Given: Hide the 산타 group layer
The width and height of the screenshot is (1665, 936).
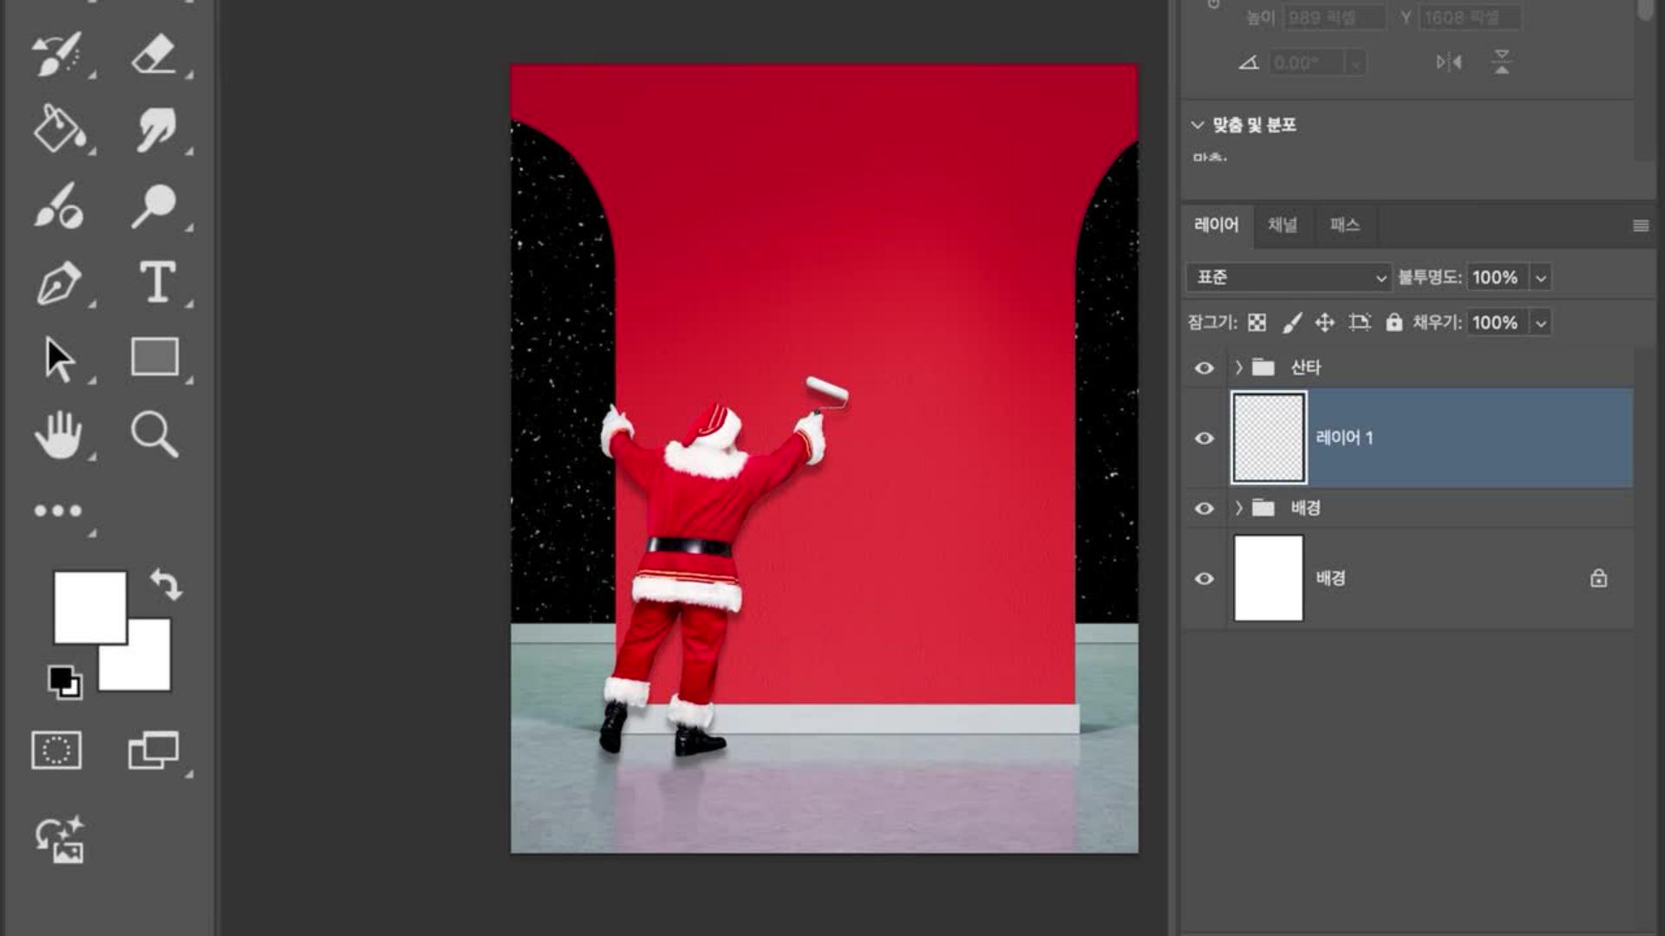Looking at the screenshot, I should coord(1204,367).
